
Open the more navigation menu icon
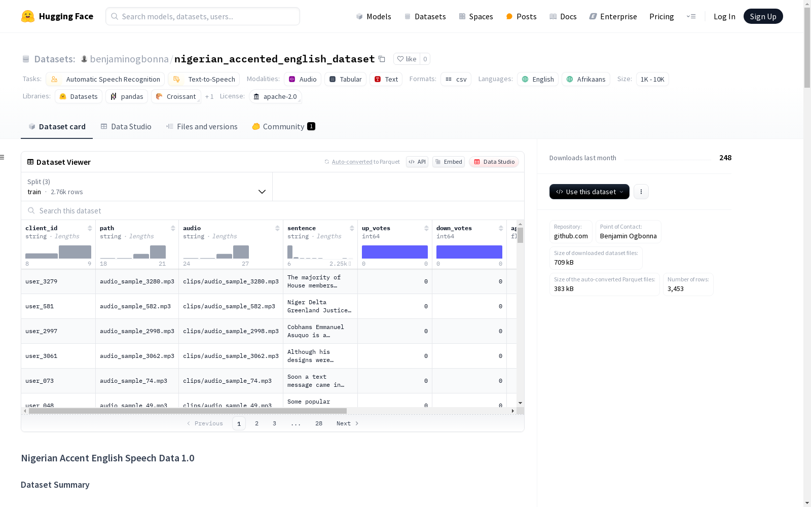click(x=691, y=16)
